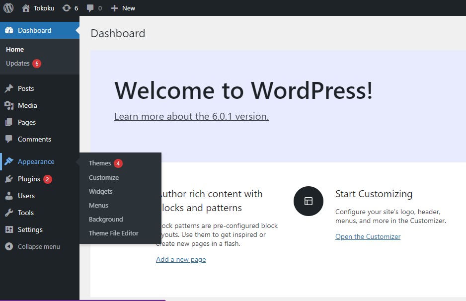Viewport: 466px width, 301px height.
Task: Choose Menus in the Appearance submenu
Action: 98,205
